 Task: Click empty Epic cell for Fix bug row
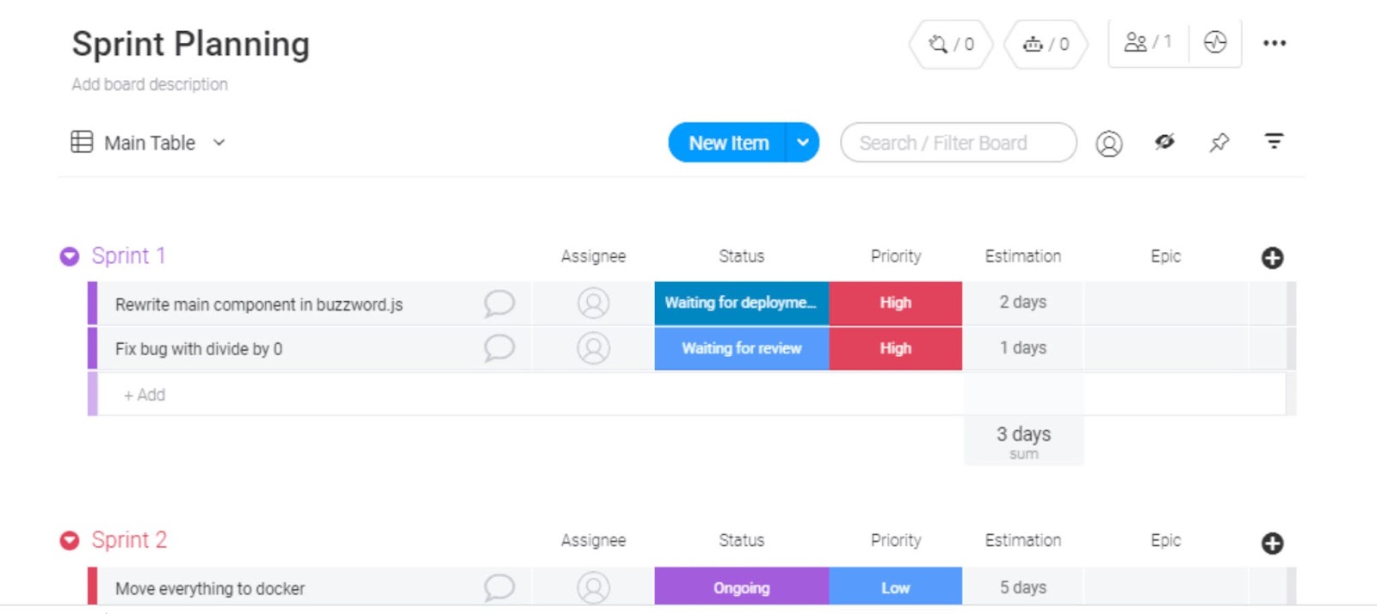coord(1165,348)
